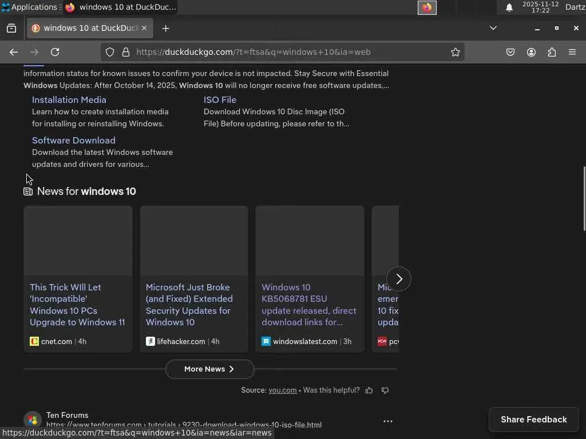586x439 pixels.
Task: Click the clock showing 2025-11-12
Action: click(x=540, y=7)
